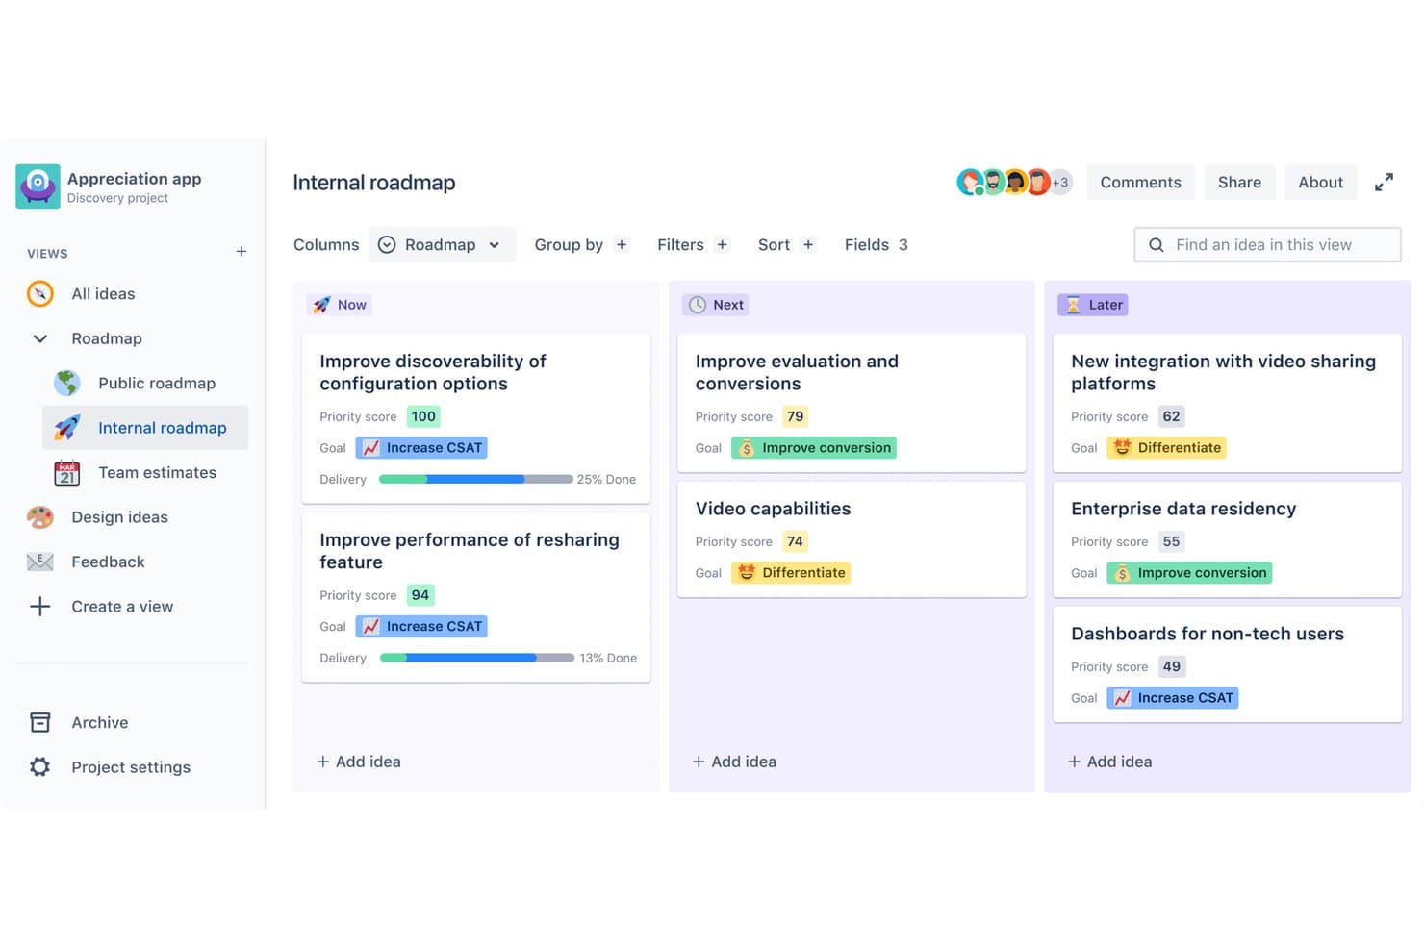Screen dimensions: 1424x949
Task: Collapse the Roadmap section chevron in sidebar
Action: tap(40, 338)
